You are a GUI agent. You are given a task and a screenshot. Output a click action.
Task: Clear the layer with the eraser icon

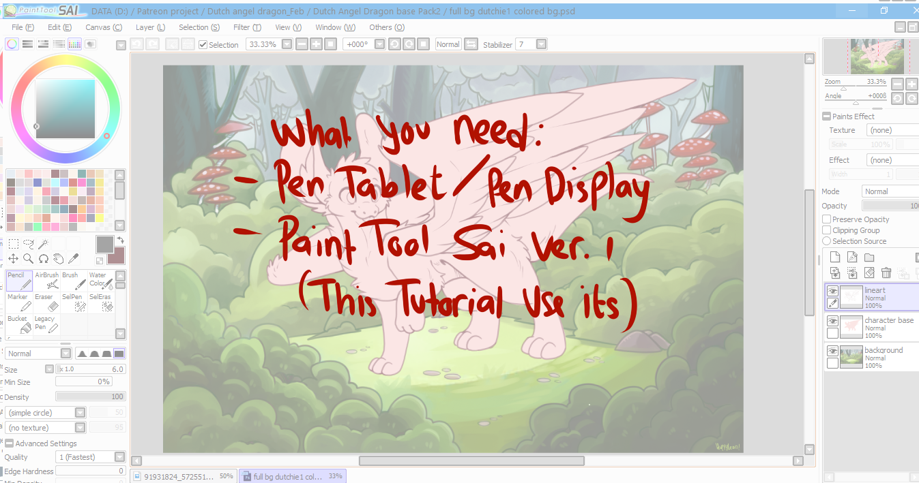pyautogui.click(x=869, y=272)
